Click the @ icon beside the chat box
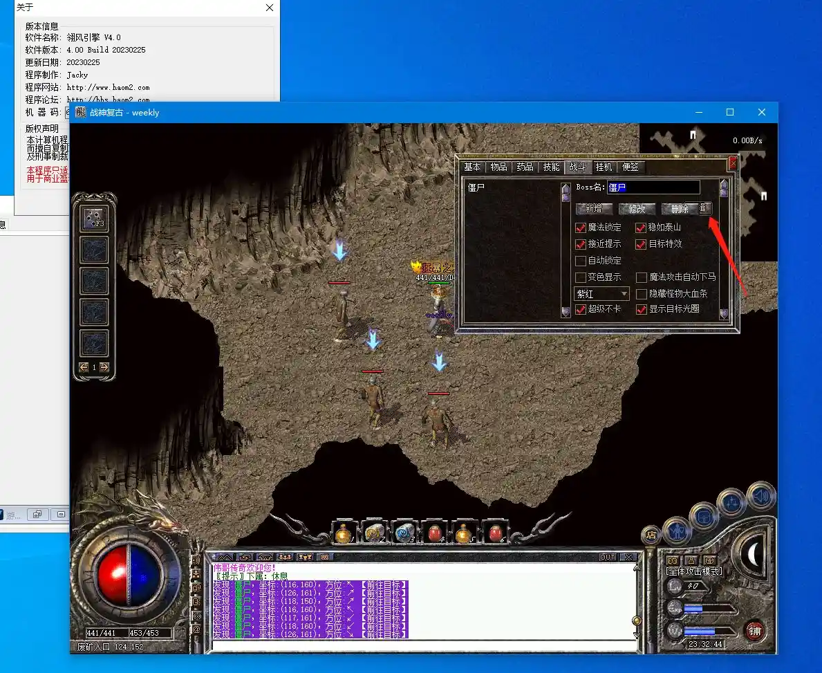Image resolution: width=822 pixels, height=673 pixels. tap(196, 629)
